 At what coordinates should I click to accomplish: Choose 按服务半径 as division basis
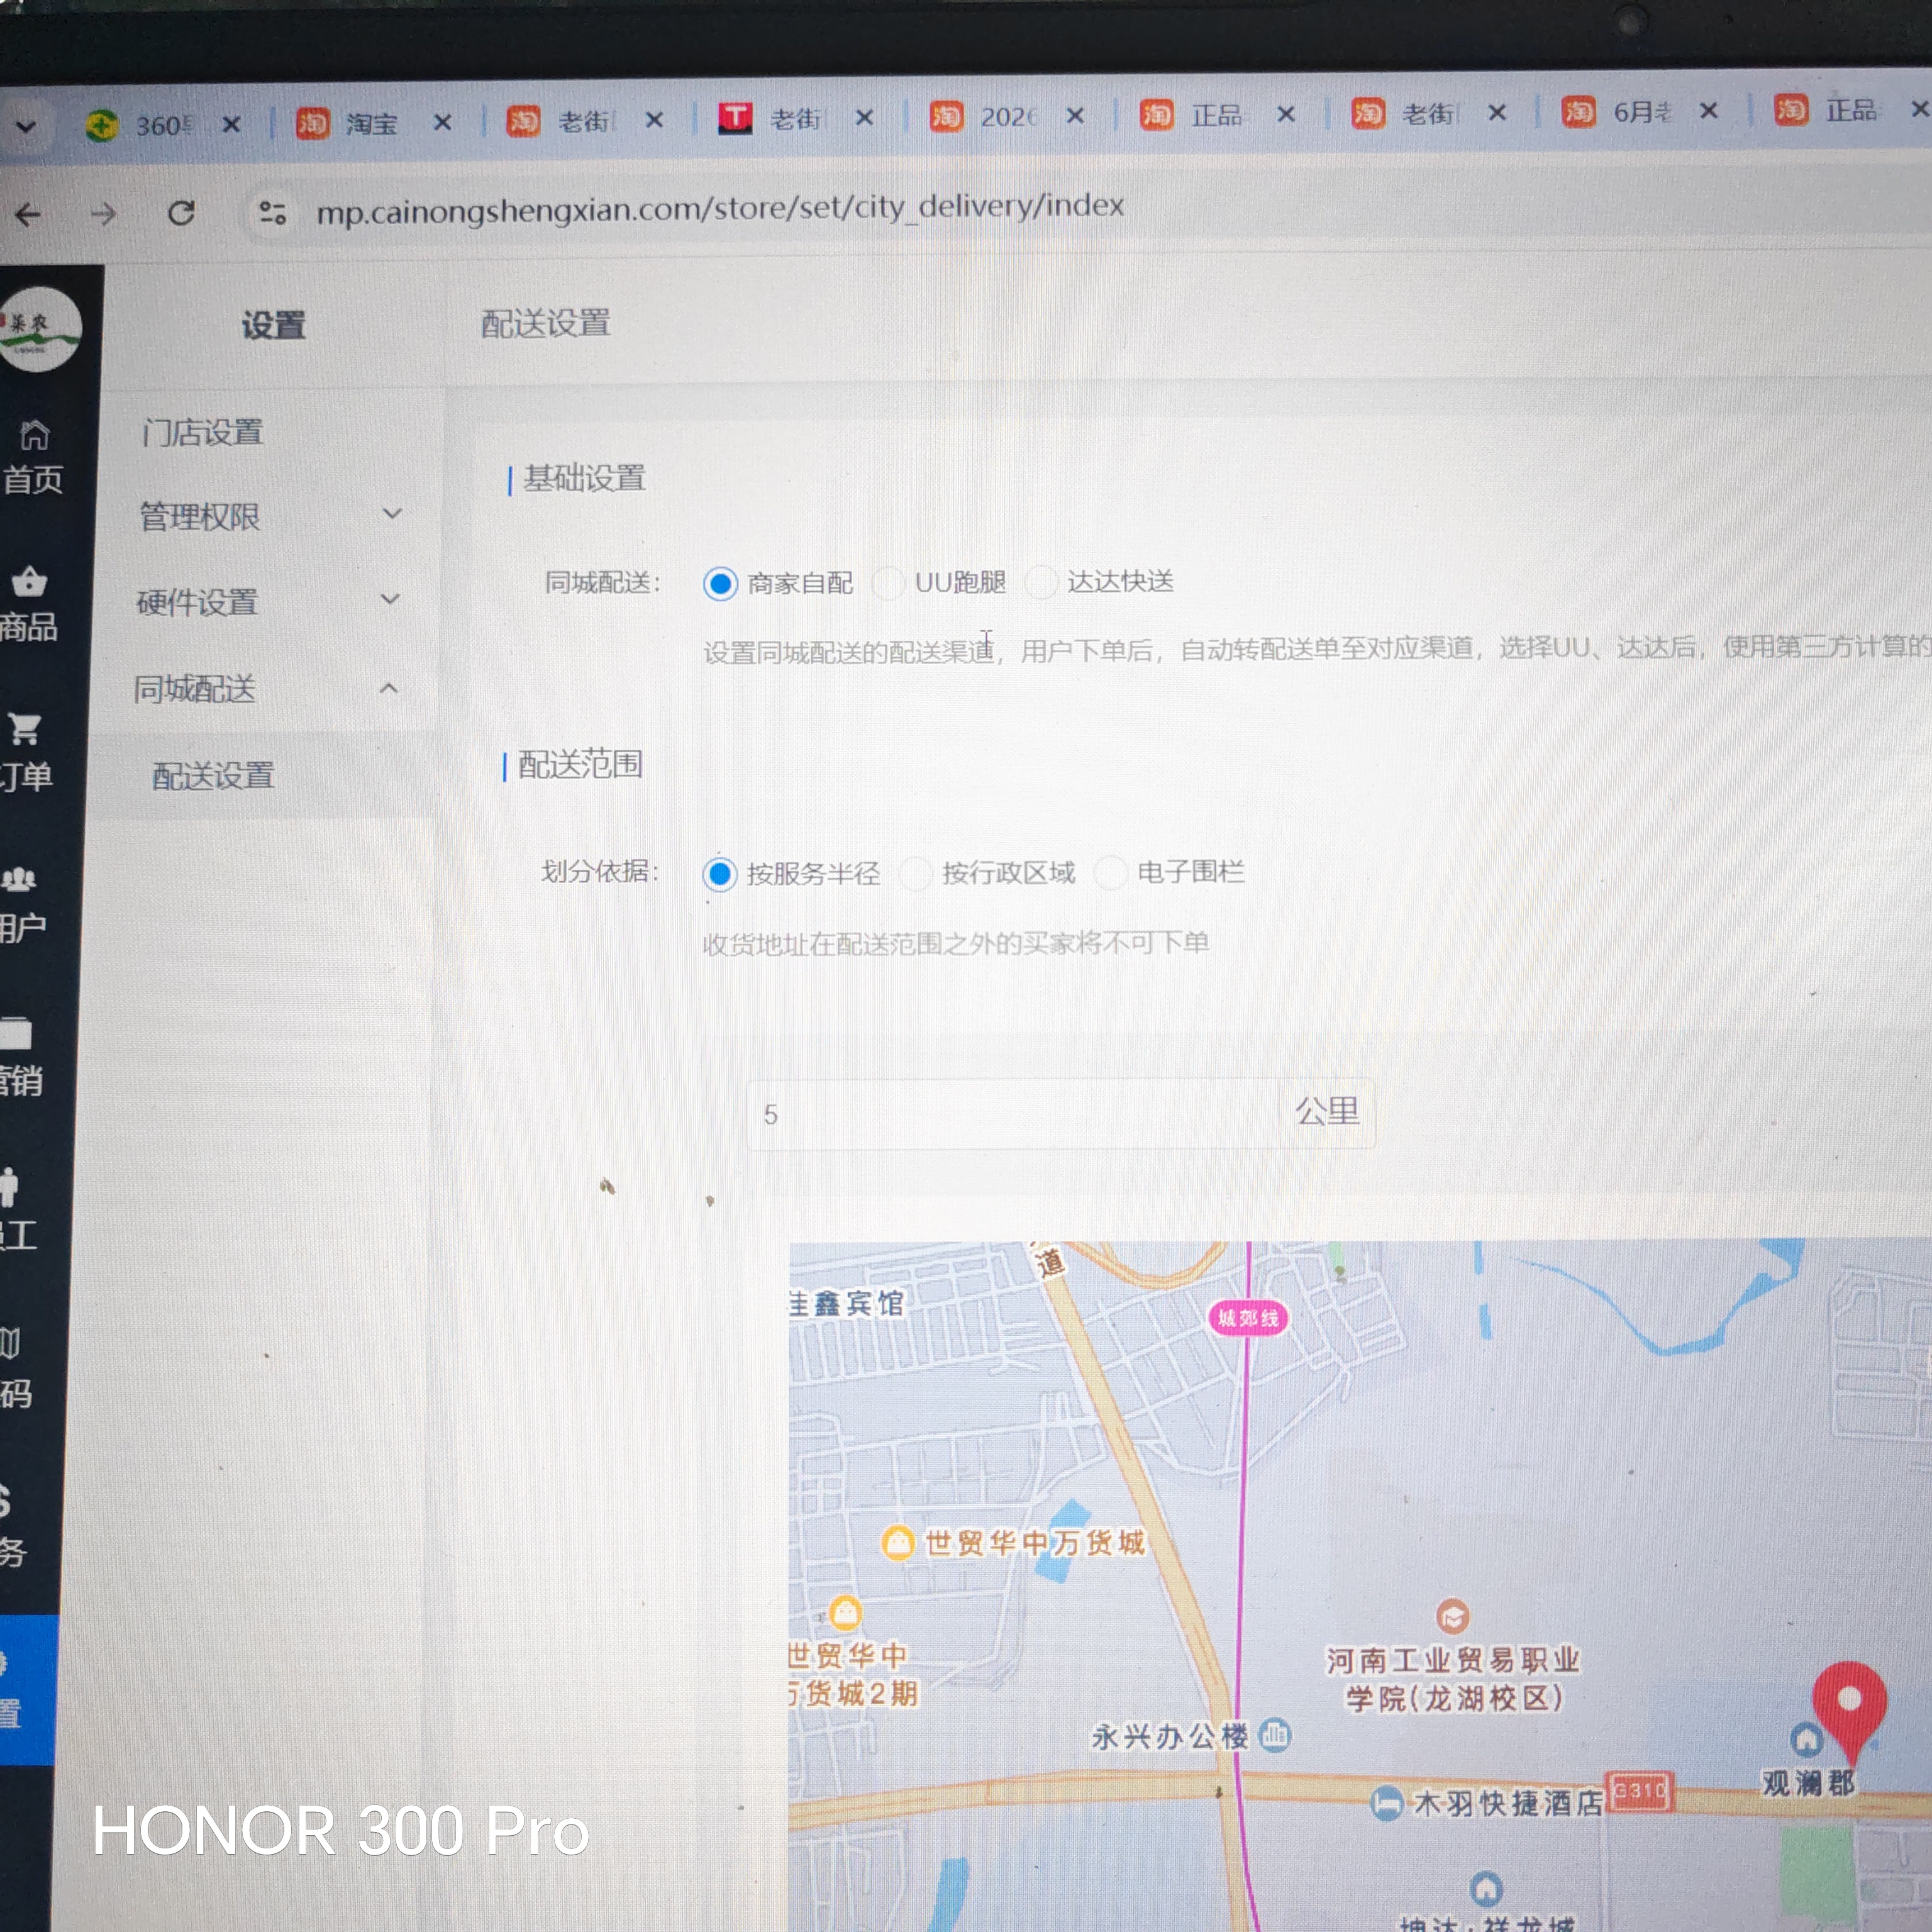click(x=719, y=874)
